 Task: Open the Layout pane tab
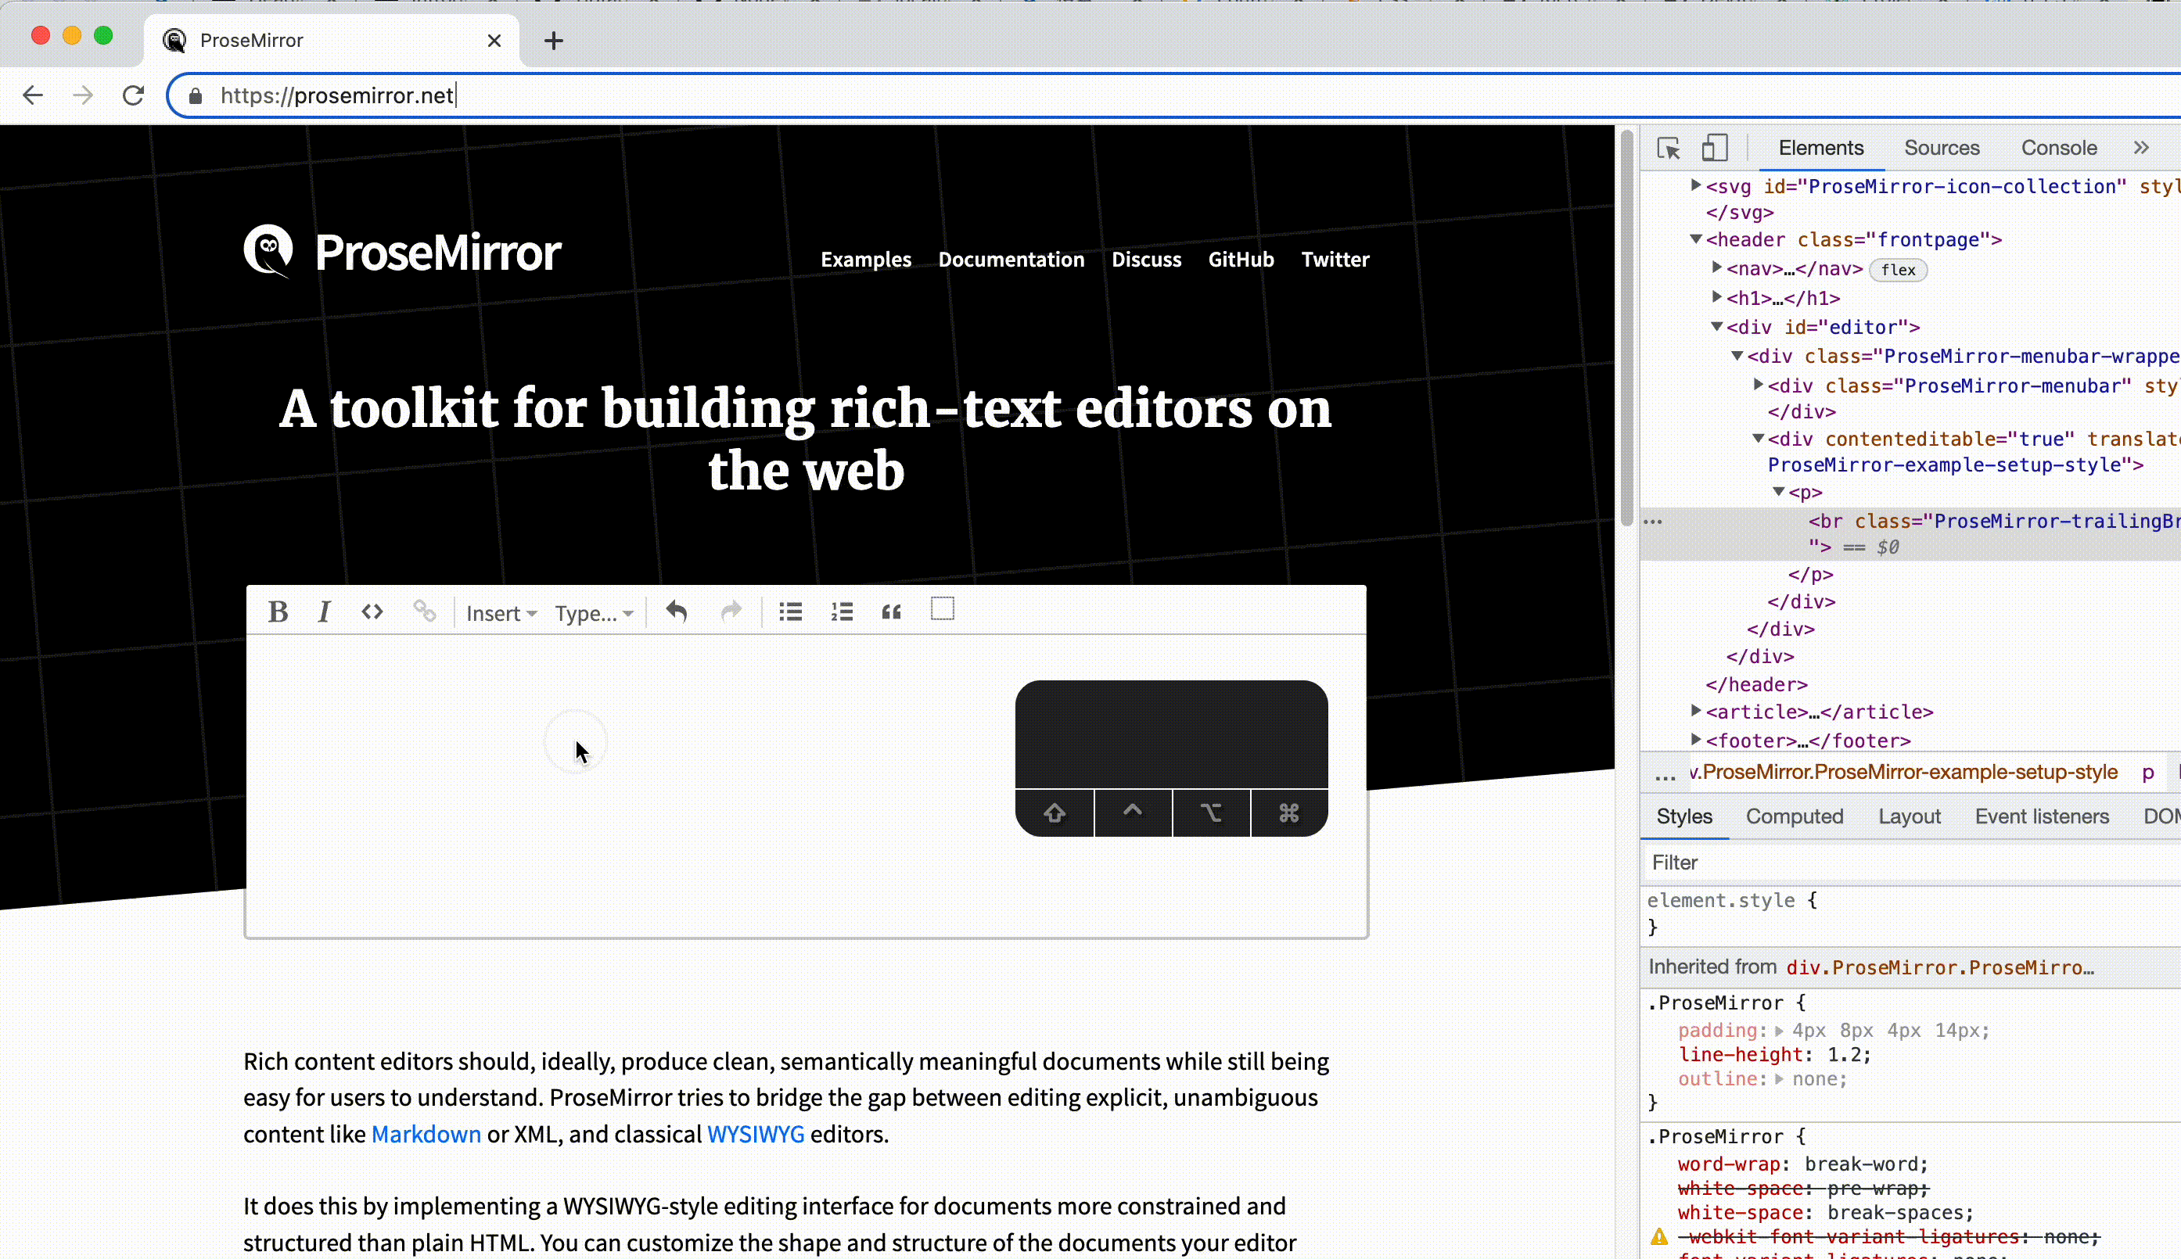(x=1910, y=816)
